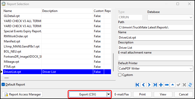The height and width of the screenshot is (99, 195).
Task: Go to first record navigator button
Action: (137, 85)
